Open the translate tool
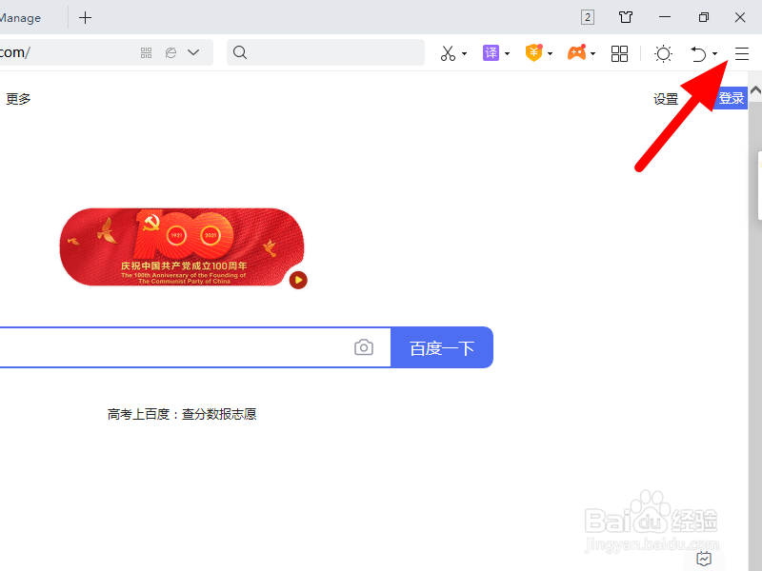This screenshot has height=571, width=762. coord(491,54)
